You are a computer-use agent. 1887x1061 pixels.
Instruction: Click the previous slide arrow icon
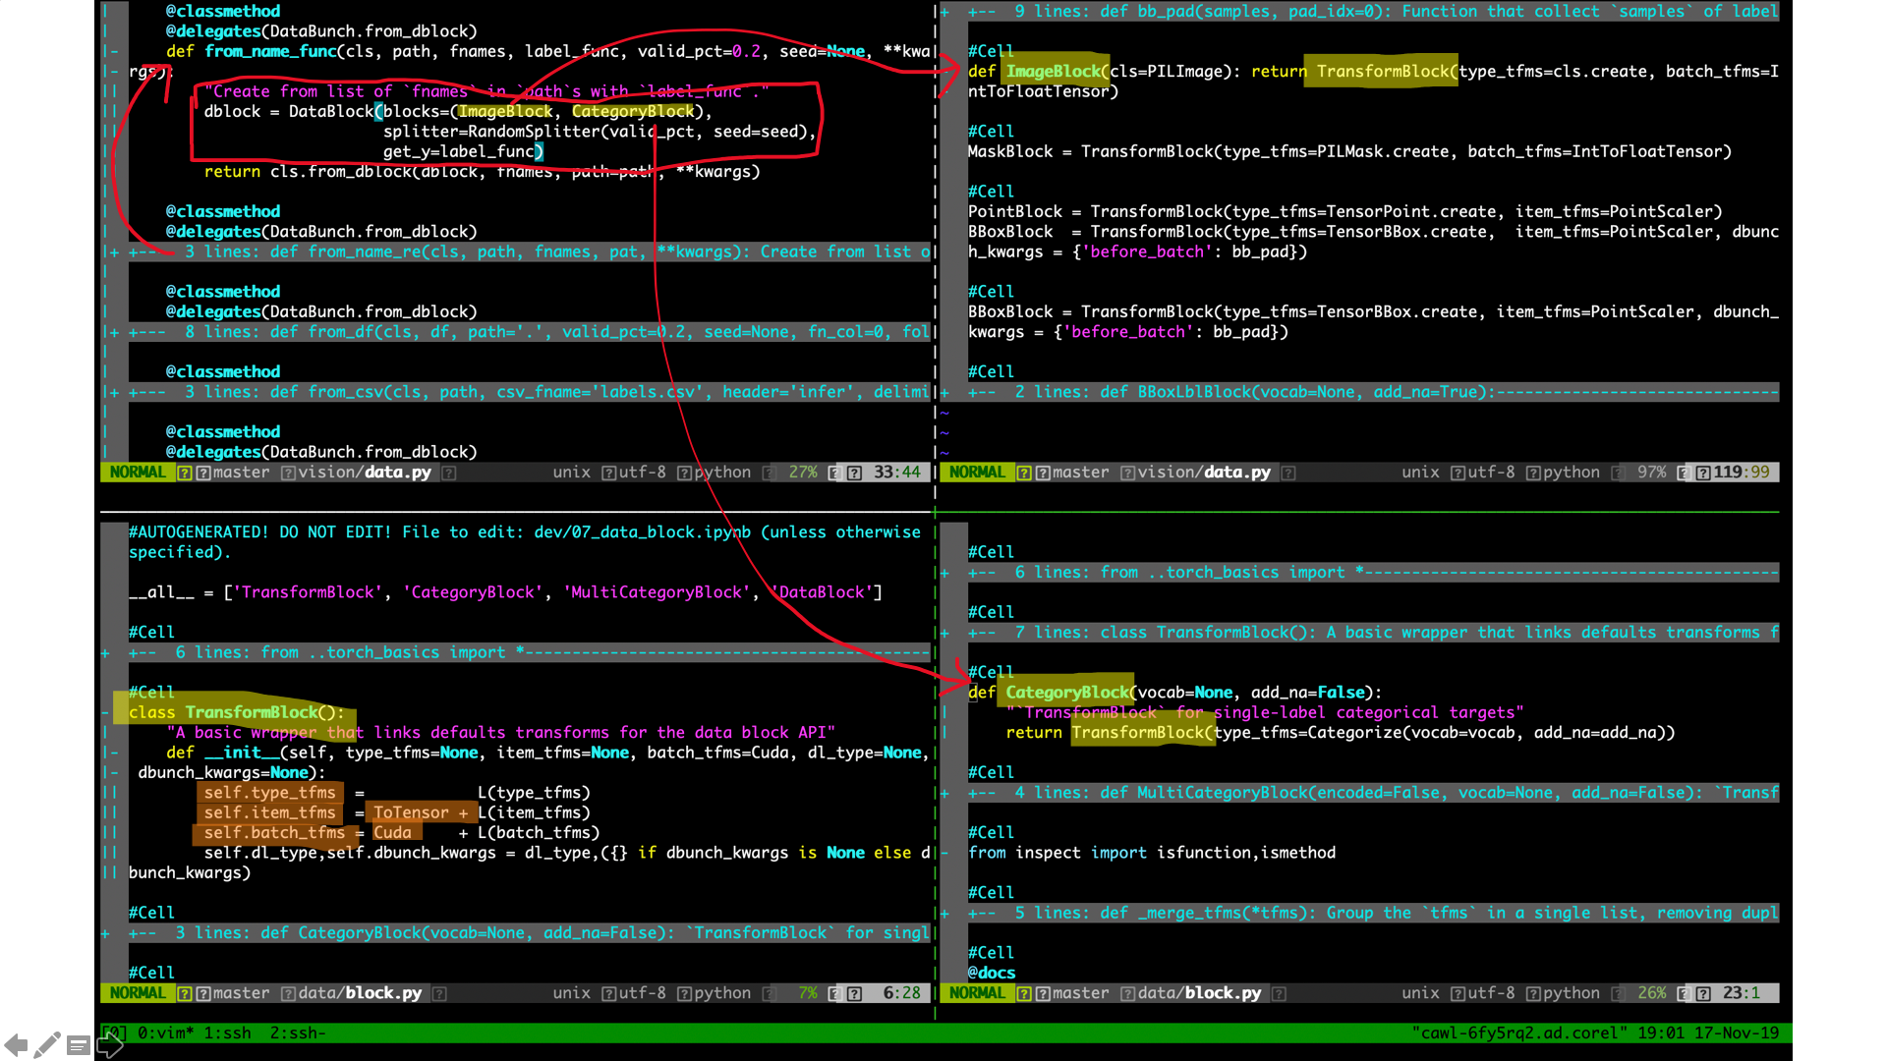(x=16, y=1044)
